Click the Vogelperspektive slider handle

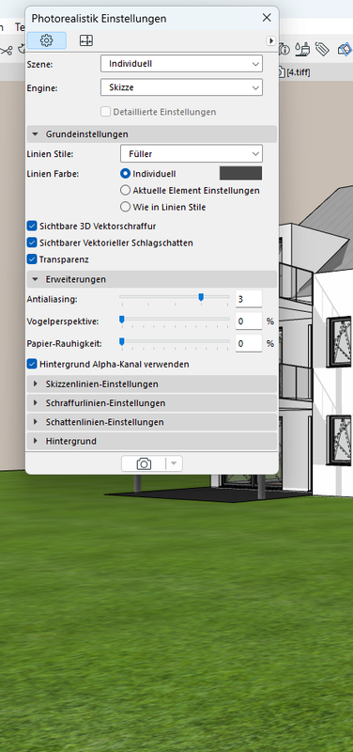pyautogui.click(x=122, y=320)
